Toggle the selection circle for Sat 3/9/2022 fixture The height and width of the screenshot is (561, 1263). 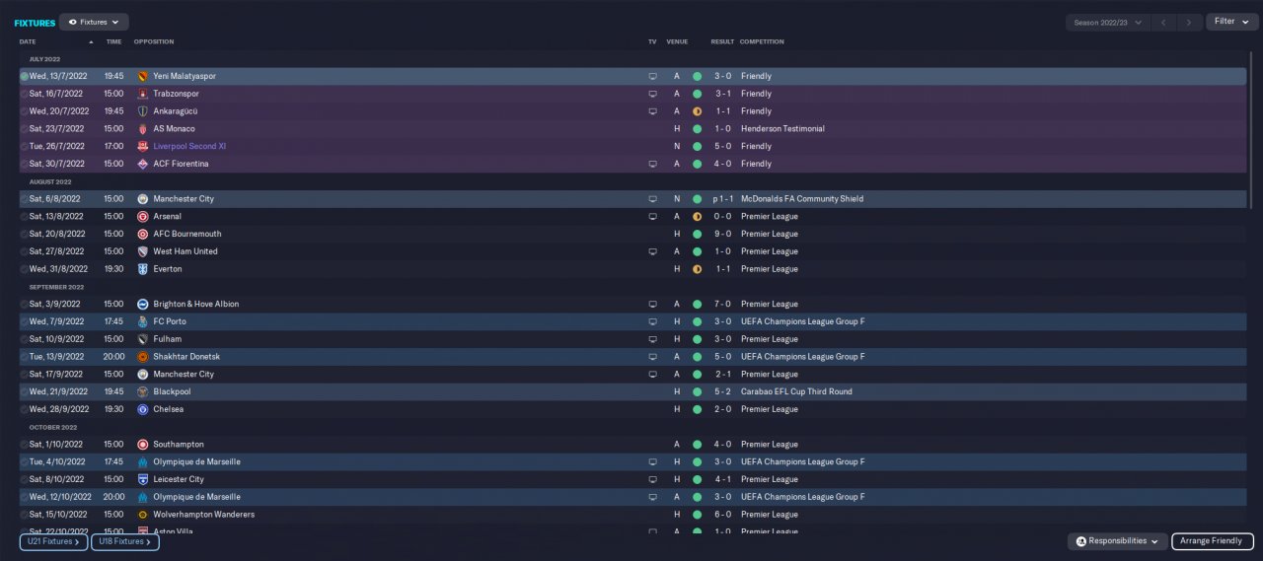click(24, 304)
